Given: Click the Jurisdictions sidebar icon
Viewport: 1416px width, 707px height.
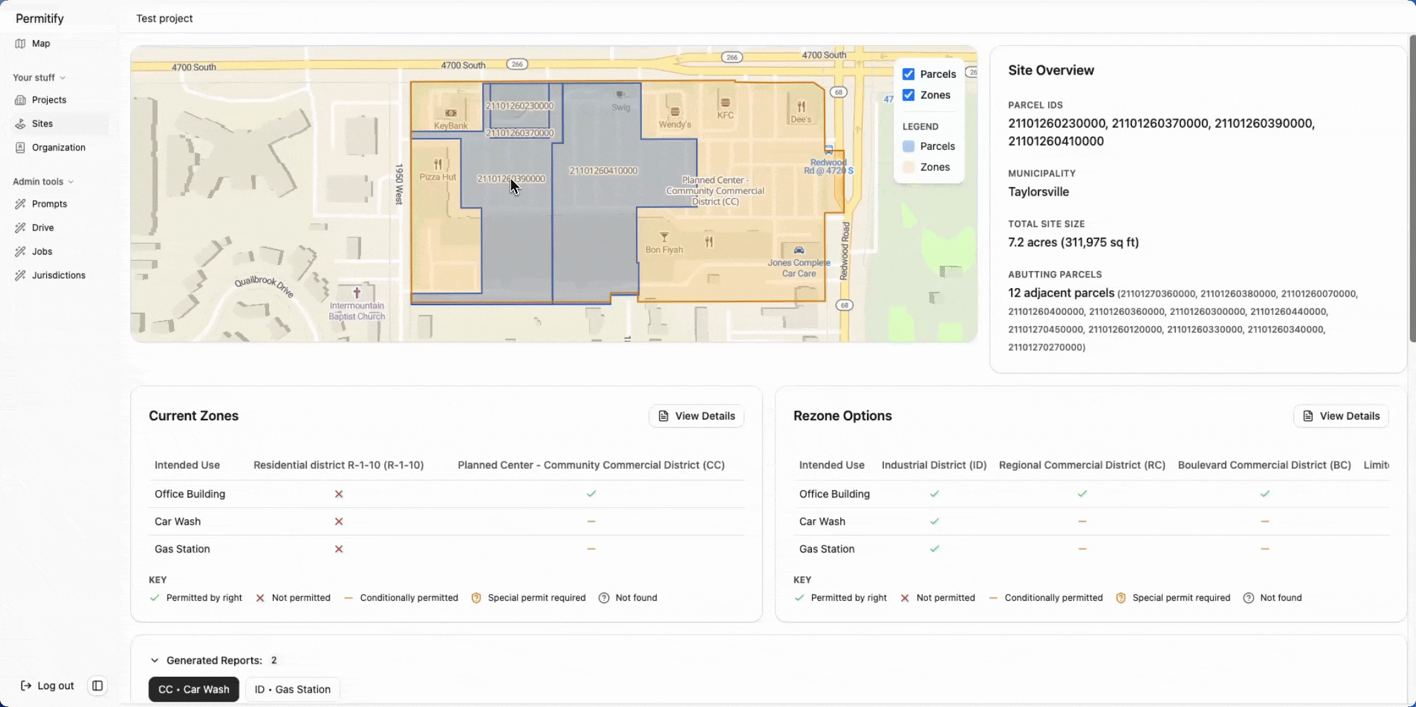Looking at the screenshot, I should click(x=20, y=276).
